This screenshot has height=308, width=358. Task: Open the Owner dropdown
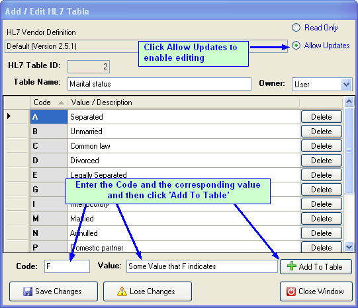(347, 85)
